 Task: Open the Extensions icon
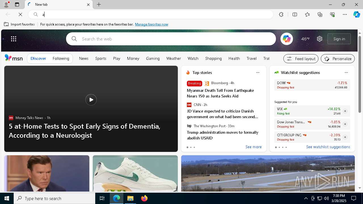(281, 14)
